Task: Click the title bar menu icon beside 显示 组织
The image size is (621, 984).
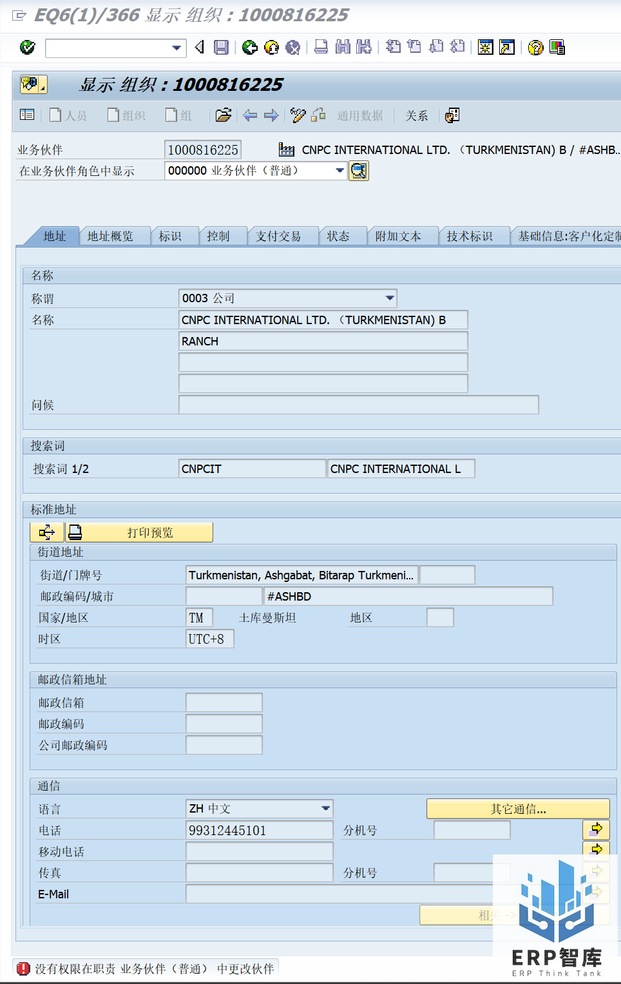Action: tap(33, 84)
